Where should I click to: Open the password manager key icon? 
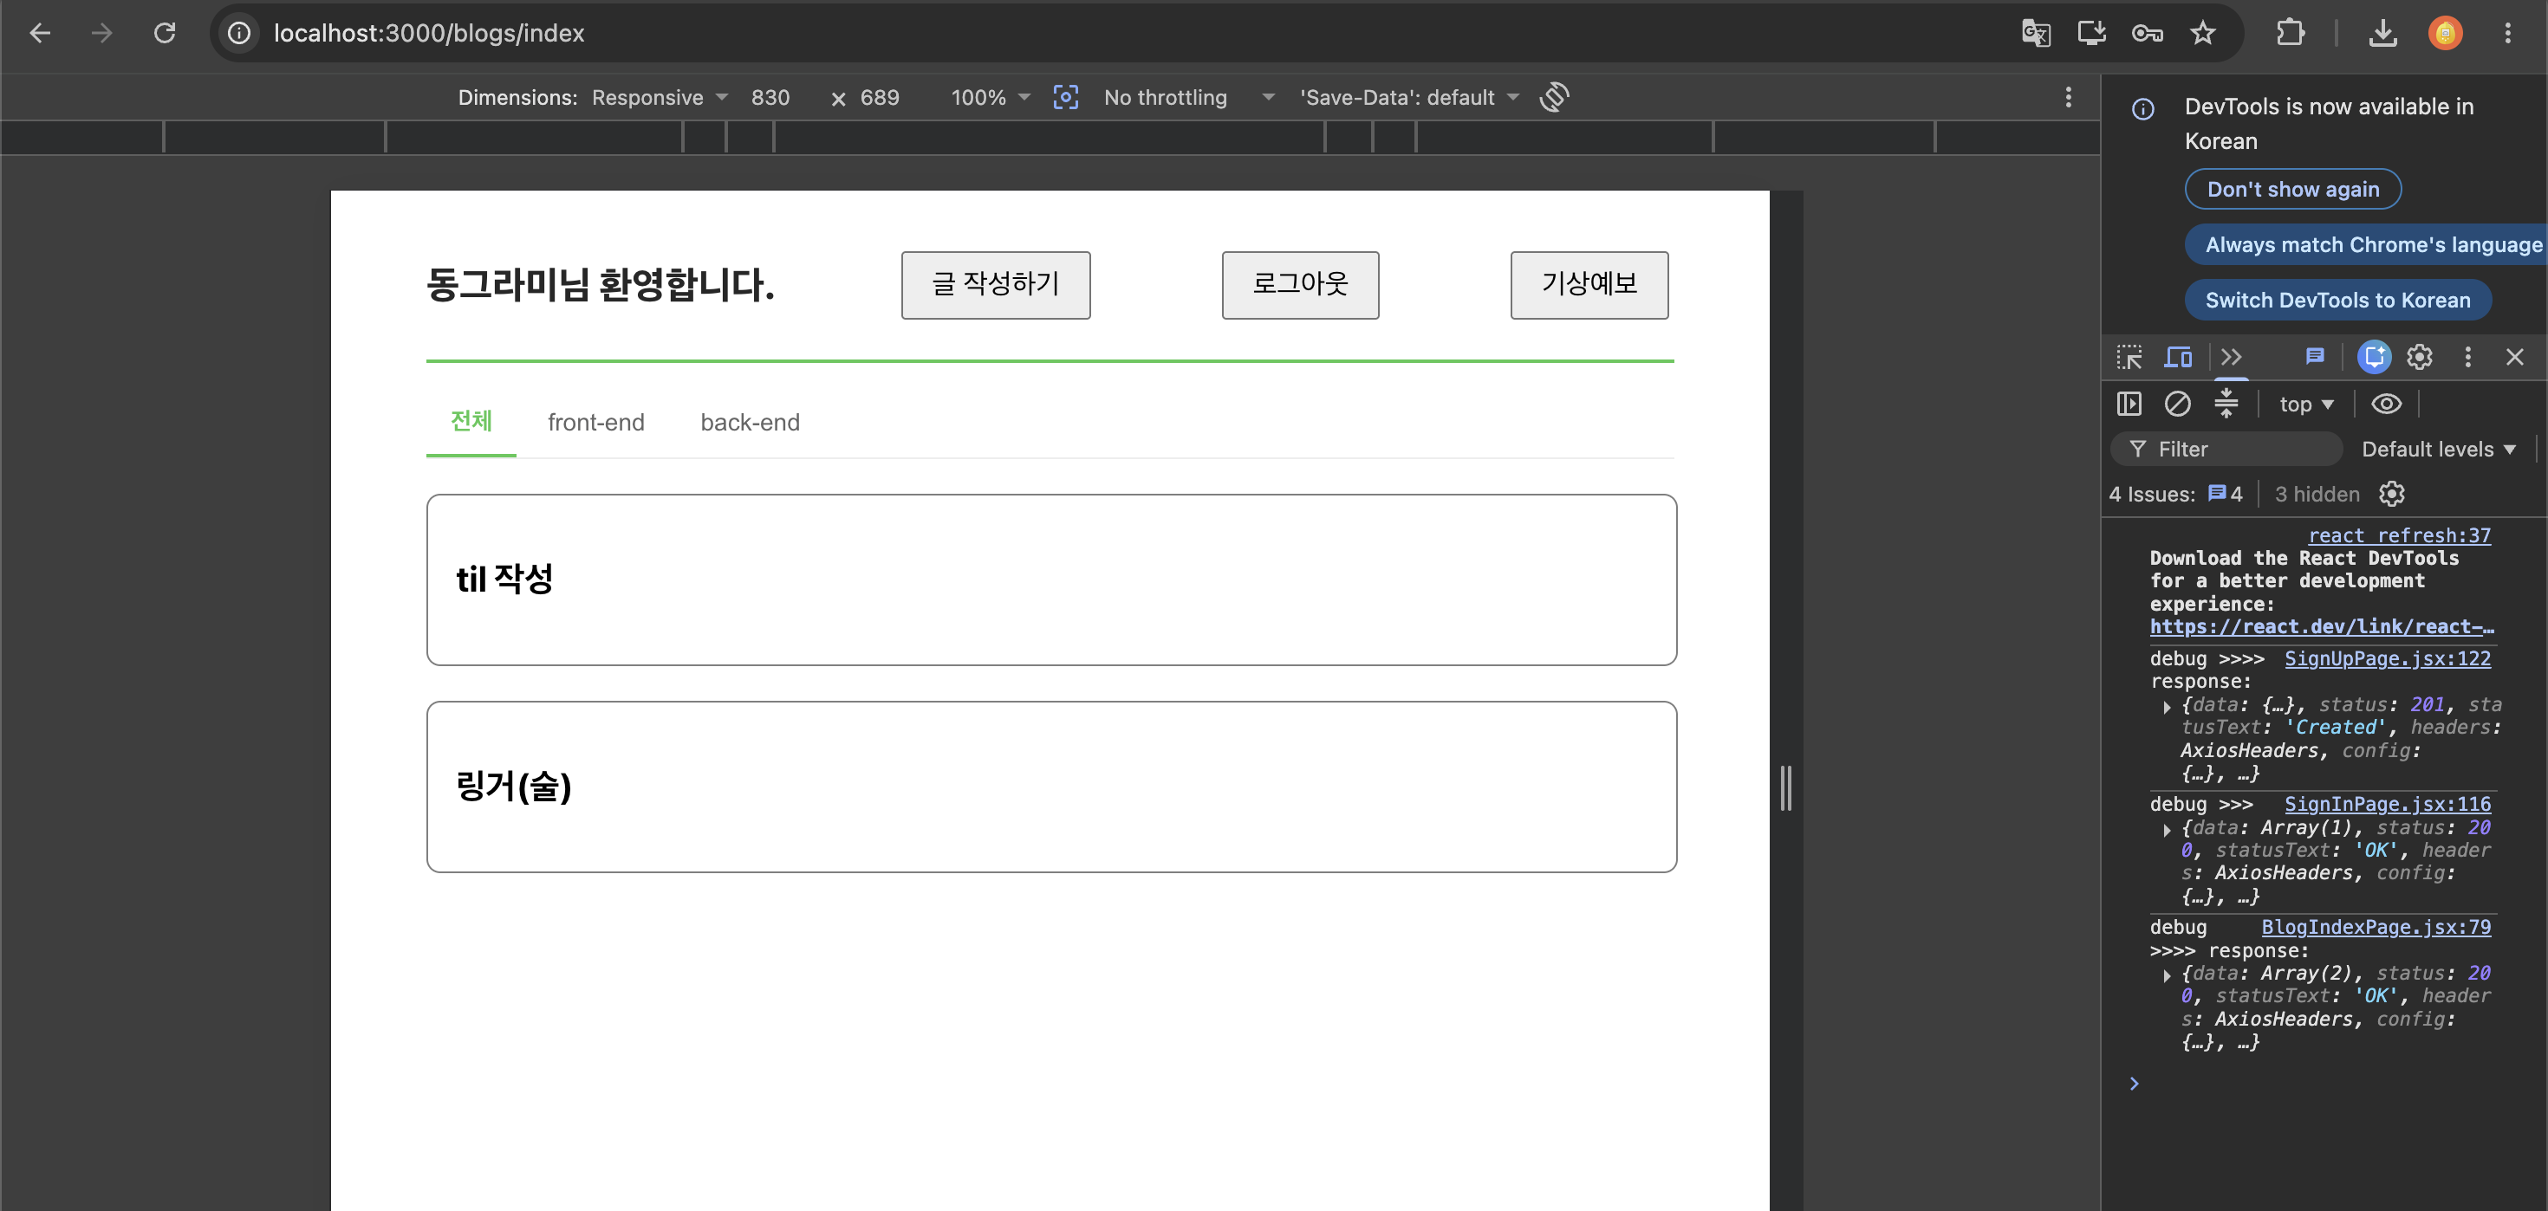pos(2147,33)
